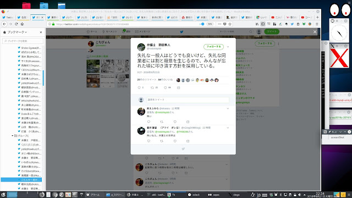Toggle the Firefox sidebar toolbar button

point(263,24)
